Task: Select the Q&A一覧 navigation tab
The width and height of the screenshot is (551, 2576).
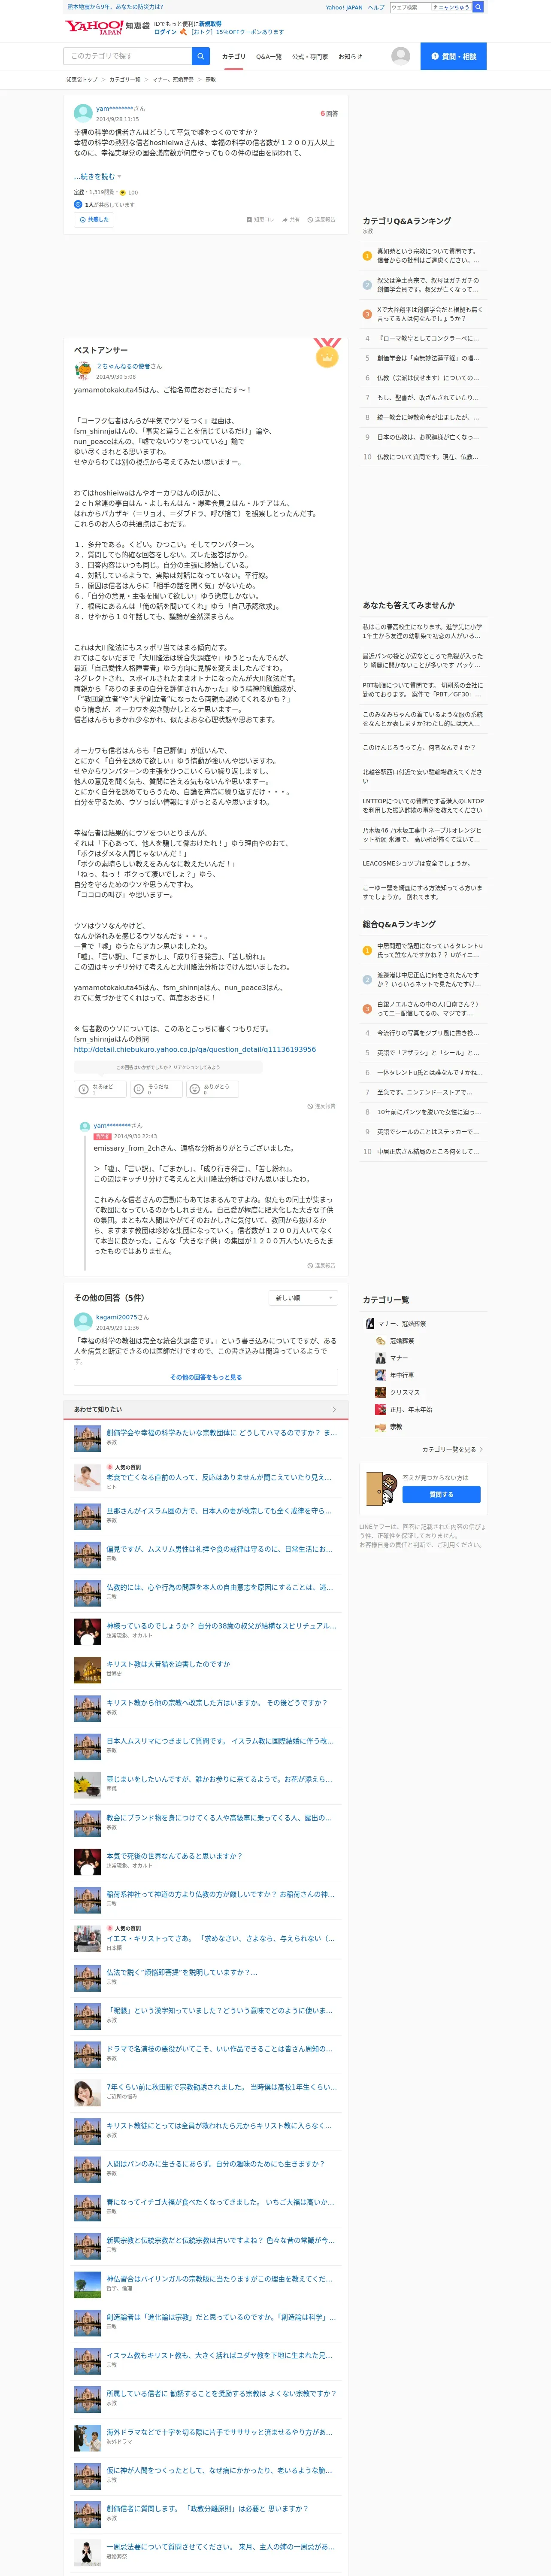Action: pos(269,57)
